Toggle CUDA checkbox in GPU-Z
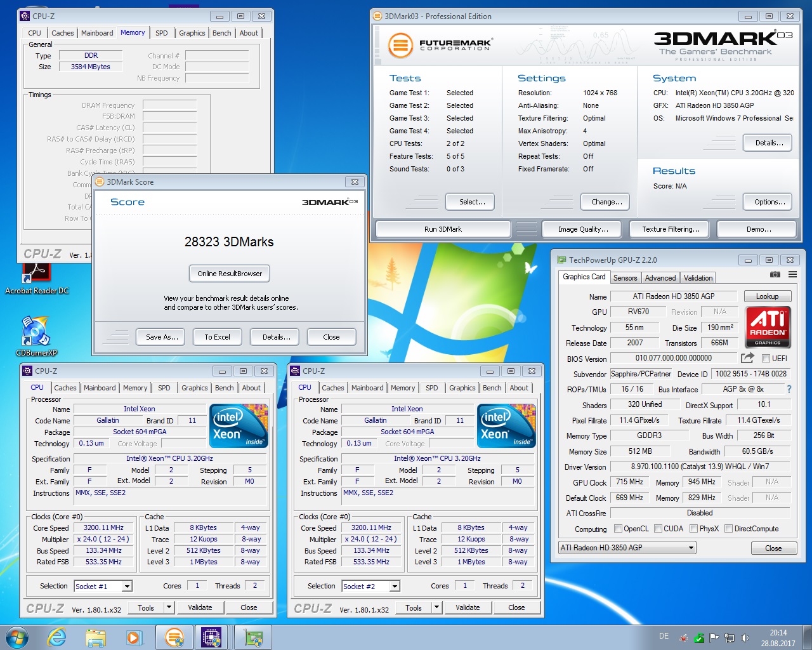The image size is (812, 650). (658, 528)
